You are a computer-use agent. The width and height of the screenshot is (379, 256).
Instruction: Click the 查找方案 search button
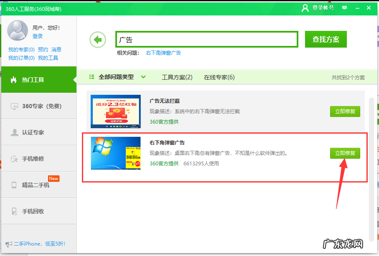pos(326,38)
